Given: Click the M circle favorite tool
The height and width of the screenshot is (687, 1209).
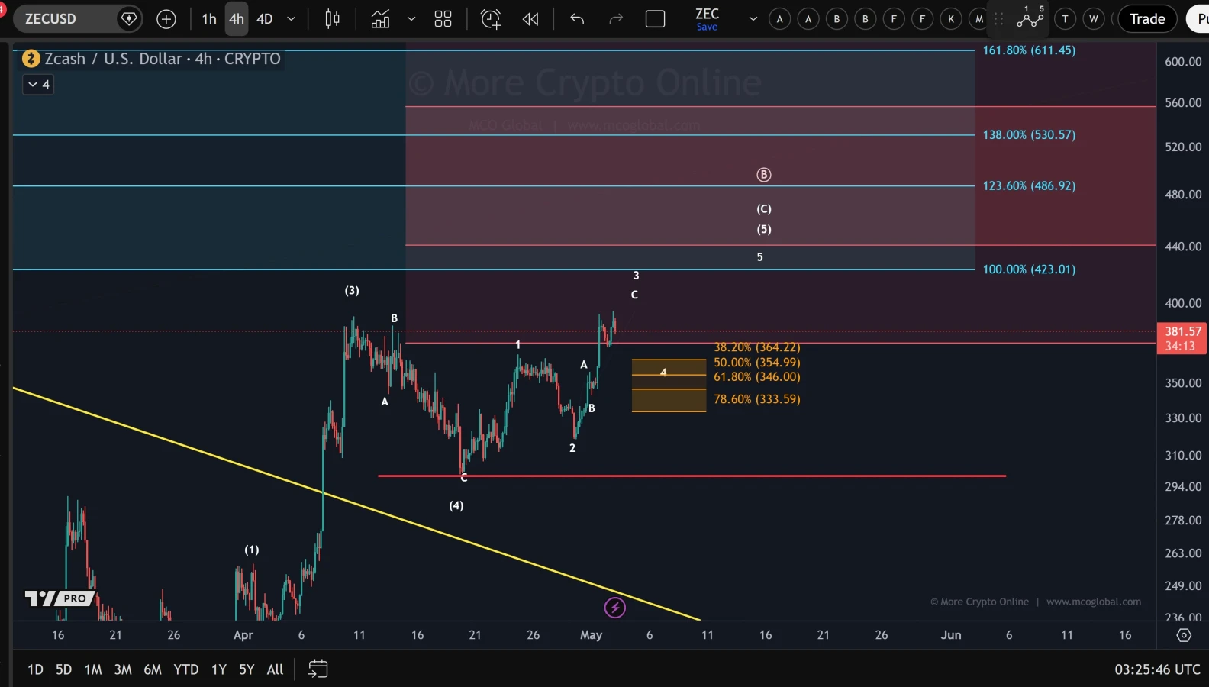Looking at the screenshot, I should (x=979, y=19).
